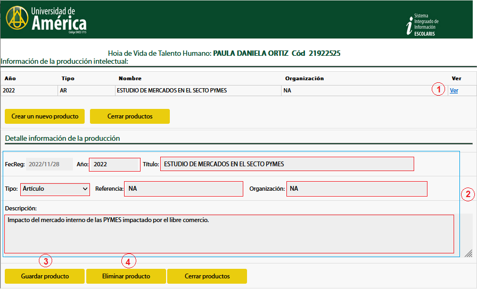Click the lower Cerrar productos button
The image size is (477, 289).
(x=207, y=276)
